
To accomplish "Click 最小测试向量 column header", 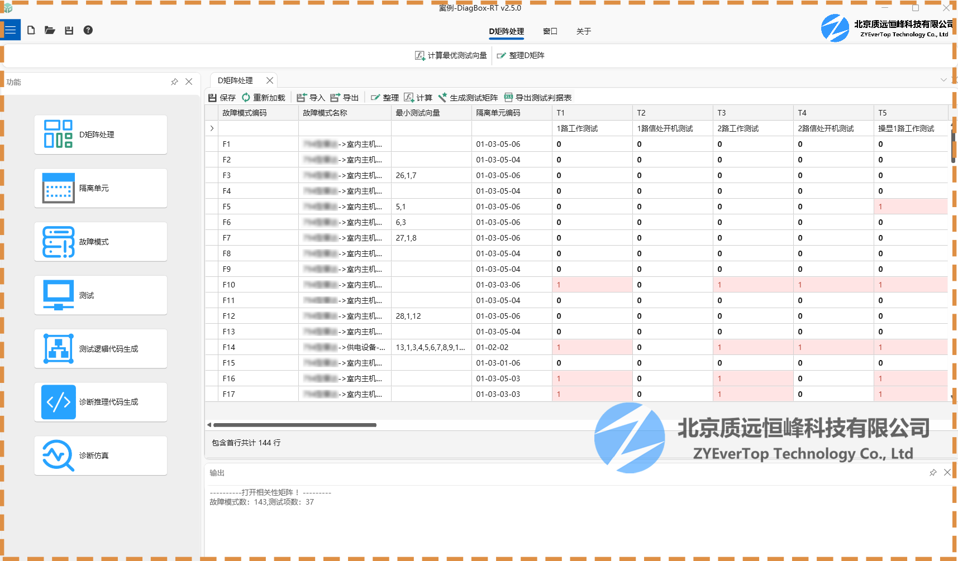I will [431, 113].
